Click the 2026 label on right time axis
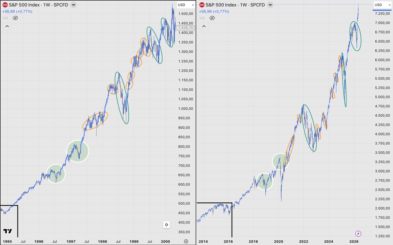Image resolution: width=393 pixels, height=245 pixels. [x=353, y=241]
